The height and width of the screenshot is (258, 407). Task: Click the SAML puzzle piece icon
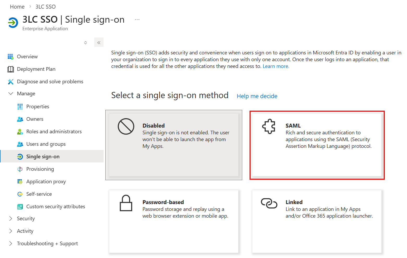(269, 127)
